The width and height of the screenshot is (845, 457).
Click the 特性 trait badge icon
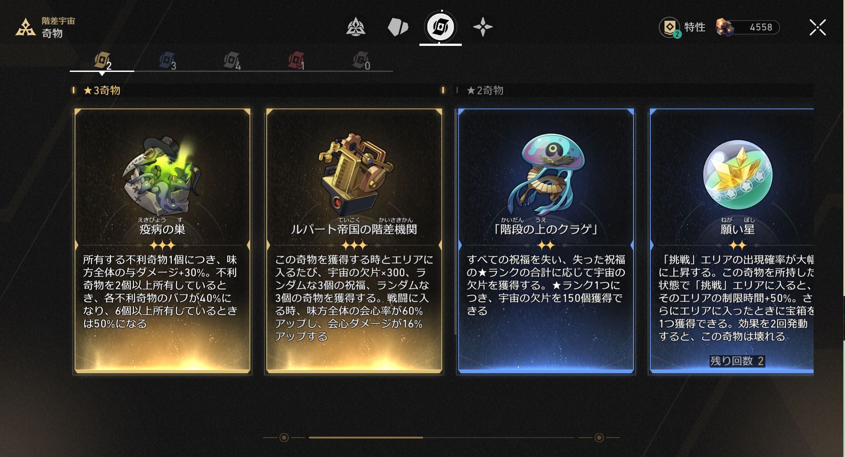point(670,27)
